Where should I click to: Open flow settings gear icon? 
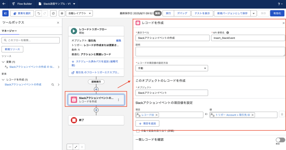coord(62,13)
